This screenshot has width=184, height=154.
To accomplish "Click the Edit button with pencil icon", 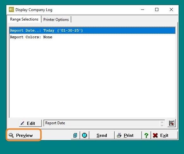I will 30,123.
